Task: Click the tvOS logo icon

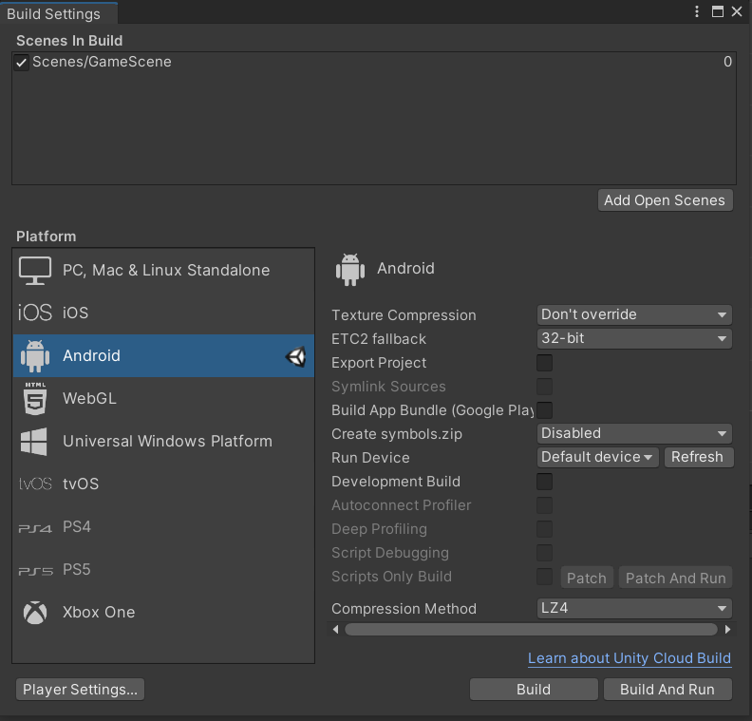Action: [35, 484]
